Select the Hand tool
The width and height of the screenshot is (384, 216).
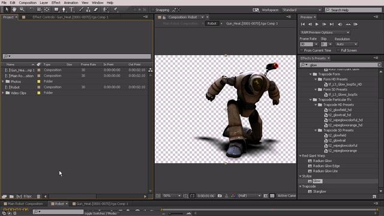click(x=14, y=10)
